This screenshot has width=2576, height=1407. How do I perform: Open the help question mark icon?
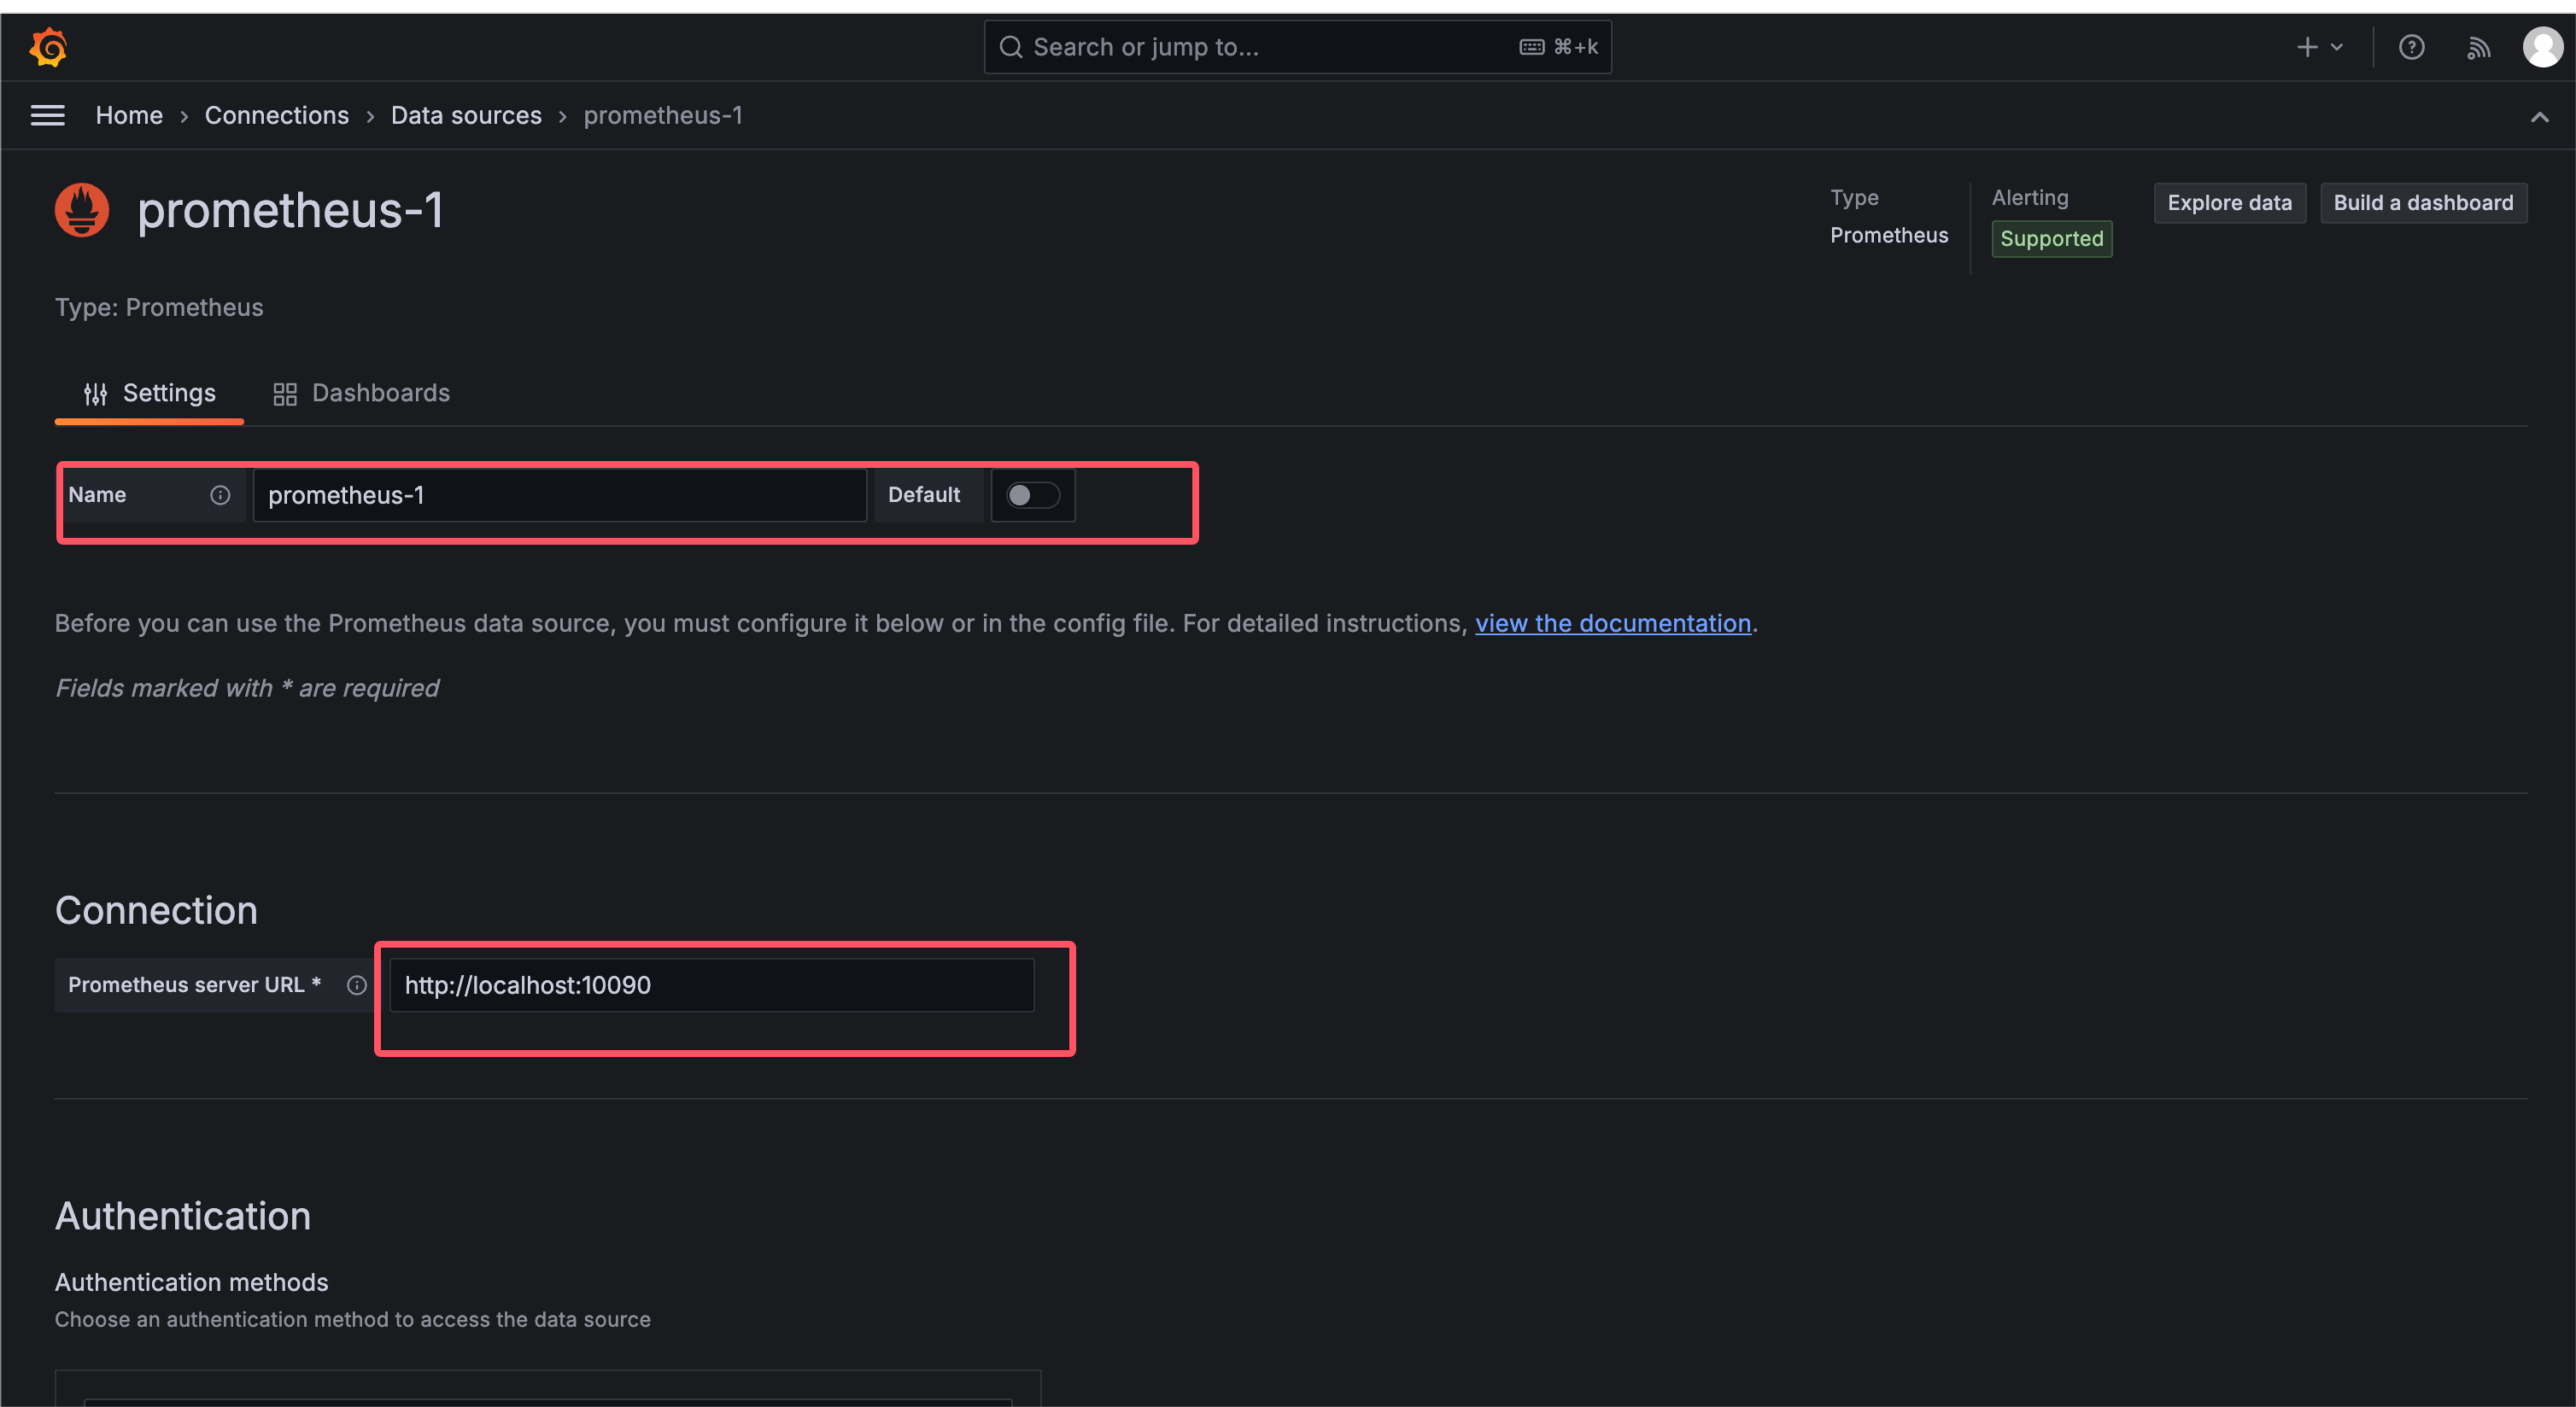2411,47
